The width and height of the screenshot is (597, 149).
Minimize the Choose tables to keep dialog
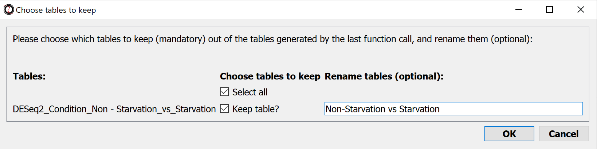[x=519, y=10]
